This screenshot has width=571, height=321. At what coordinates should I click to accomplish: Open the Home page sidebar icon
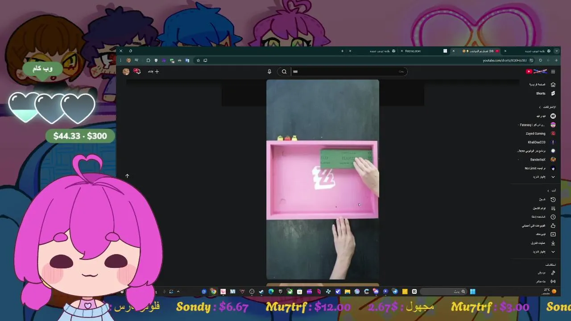pyautogui.click(x=553, y=84)
